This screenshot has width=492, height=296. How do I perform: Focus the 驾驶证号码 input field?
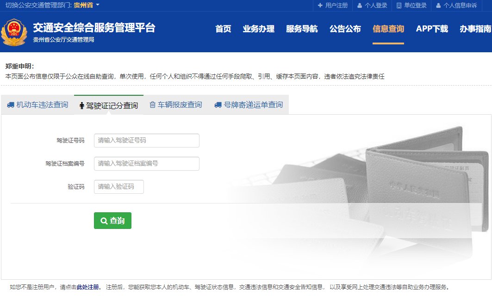[x=146, y=141]
